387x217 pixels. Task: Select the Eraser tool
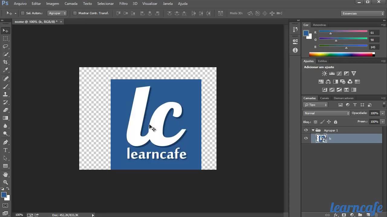tap(5, 110)
